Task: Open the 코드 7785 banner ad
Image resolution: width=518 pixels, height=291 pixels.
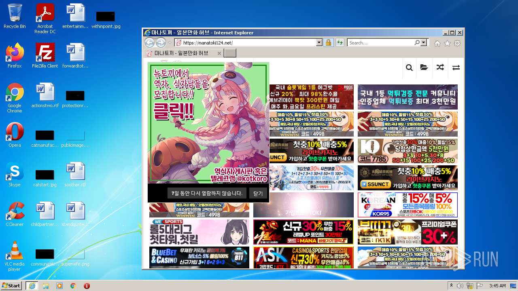Action: (x=408, y=151)
